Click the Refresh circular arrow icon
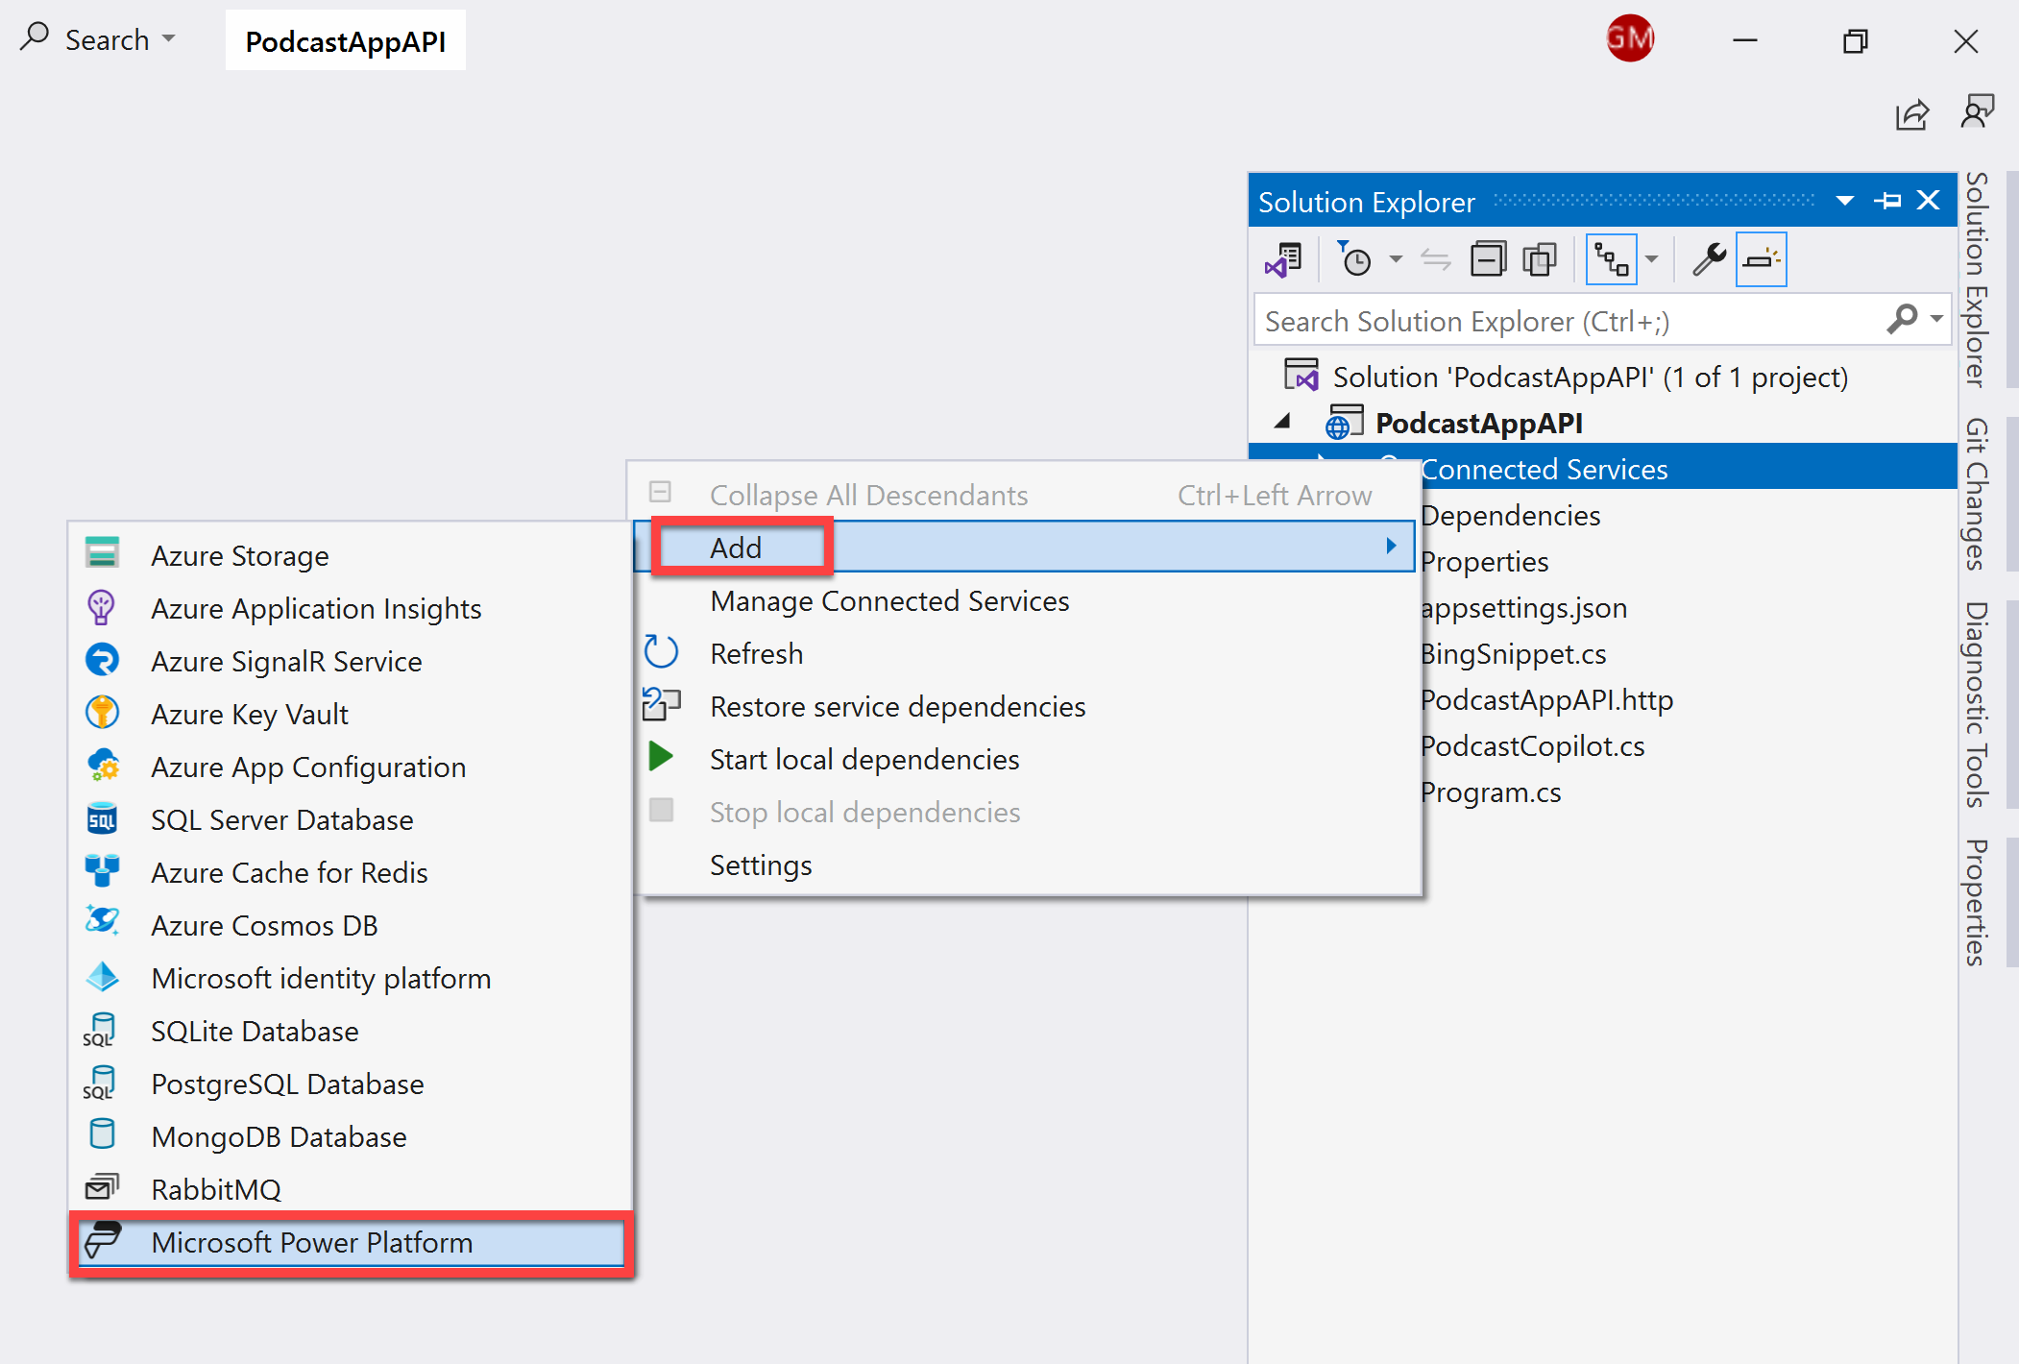The image size is (2019, 1364). [661, 651]
